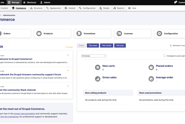185x124 pixels.
Task: Select the This year period button
Action: [120, 46]
